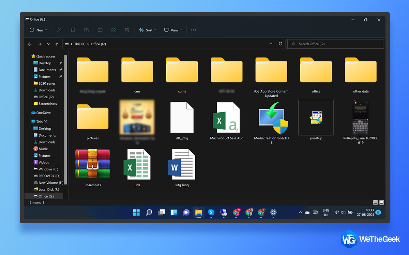
Task: Click the Search Office (G:) field
Action: [336, 44]
